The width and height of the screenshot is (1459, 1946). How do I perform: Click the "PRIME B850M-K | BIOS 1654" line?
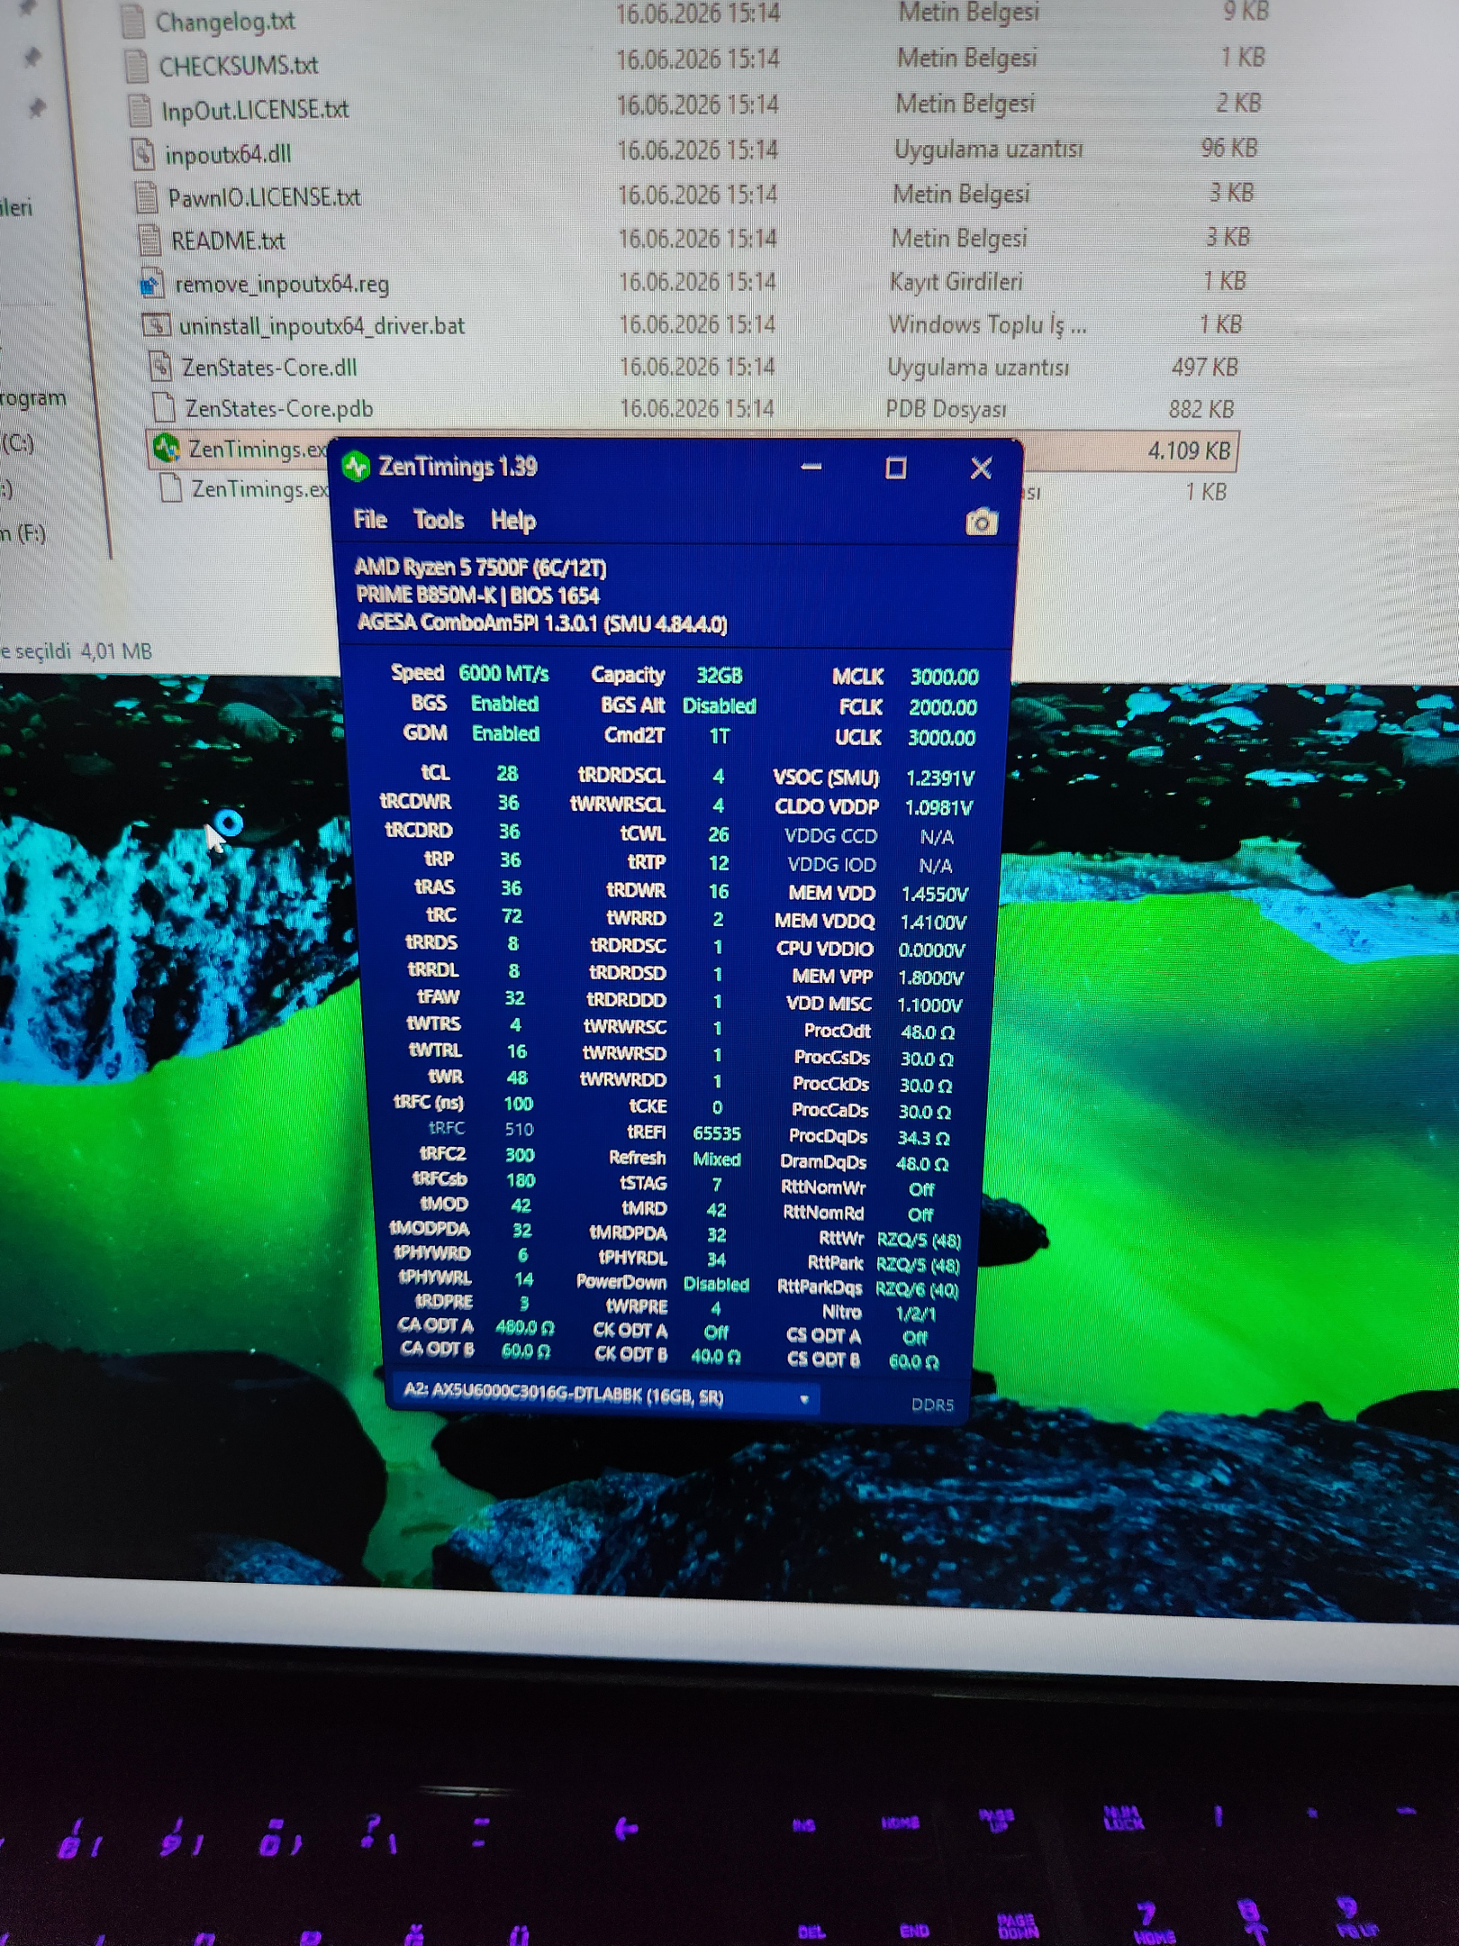pos(477,596)
